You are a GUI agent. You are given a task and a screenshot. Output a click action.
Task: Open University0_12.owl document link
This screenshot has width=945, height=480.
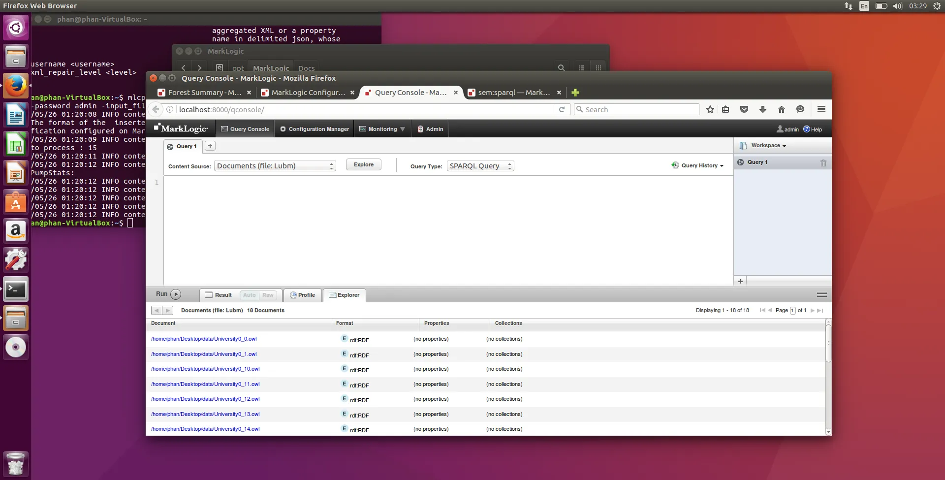coord(205,399)
